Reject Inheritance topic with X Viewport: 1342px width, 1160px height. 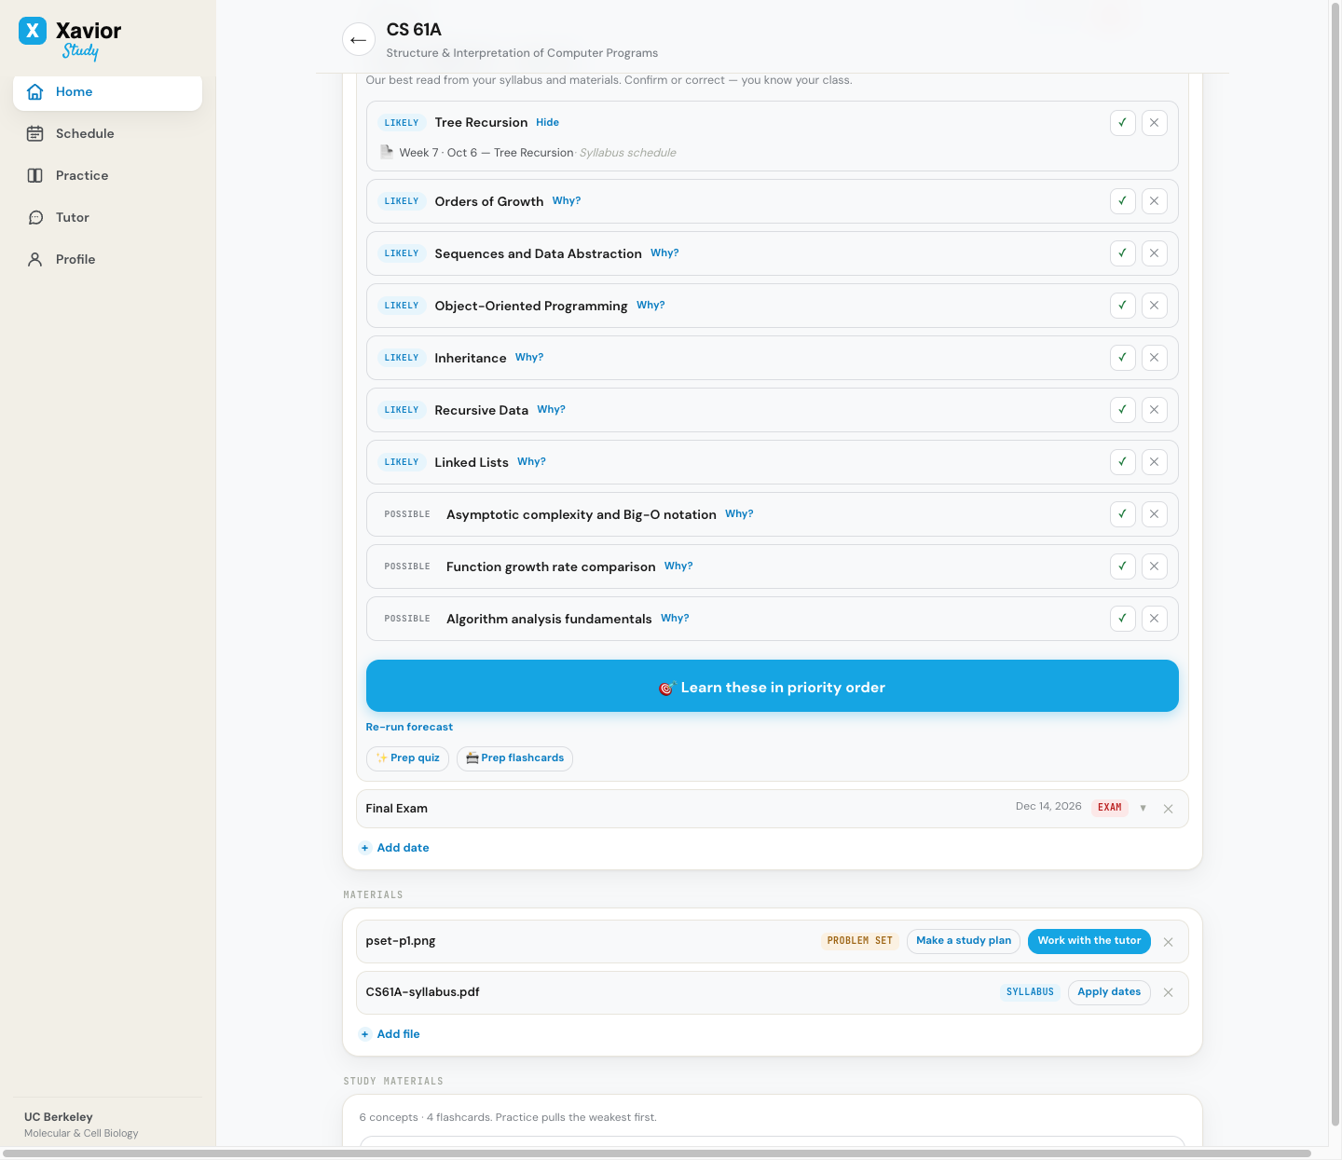point(1154,358)
